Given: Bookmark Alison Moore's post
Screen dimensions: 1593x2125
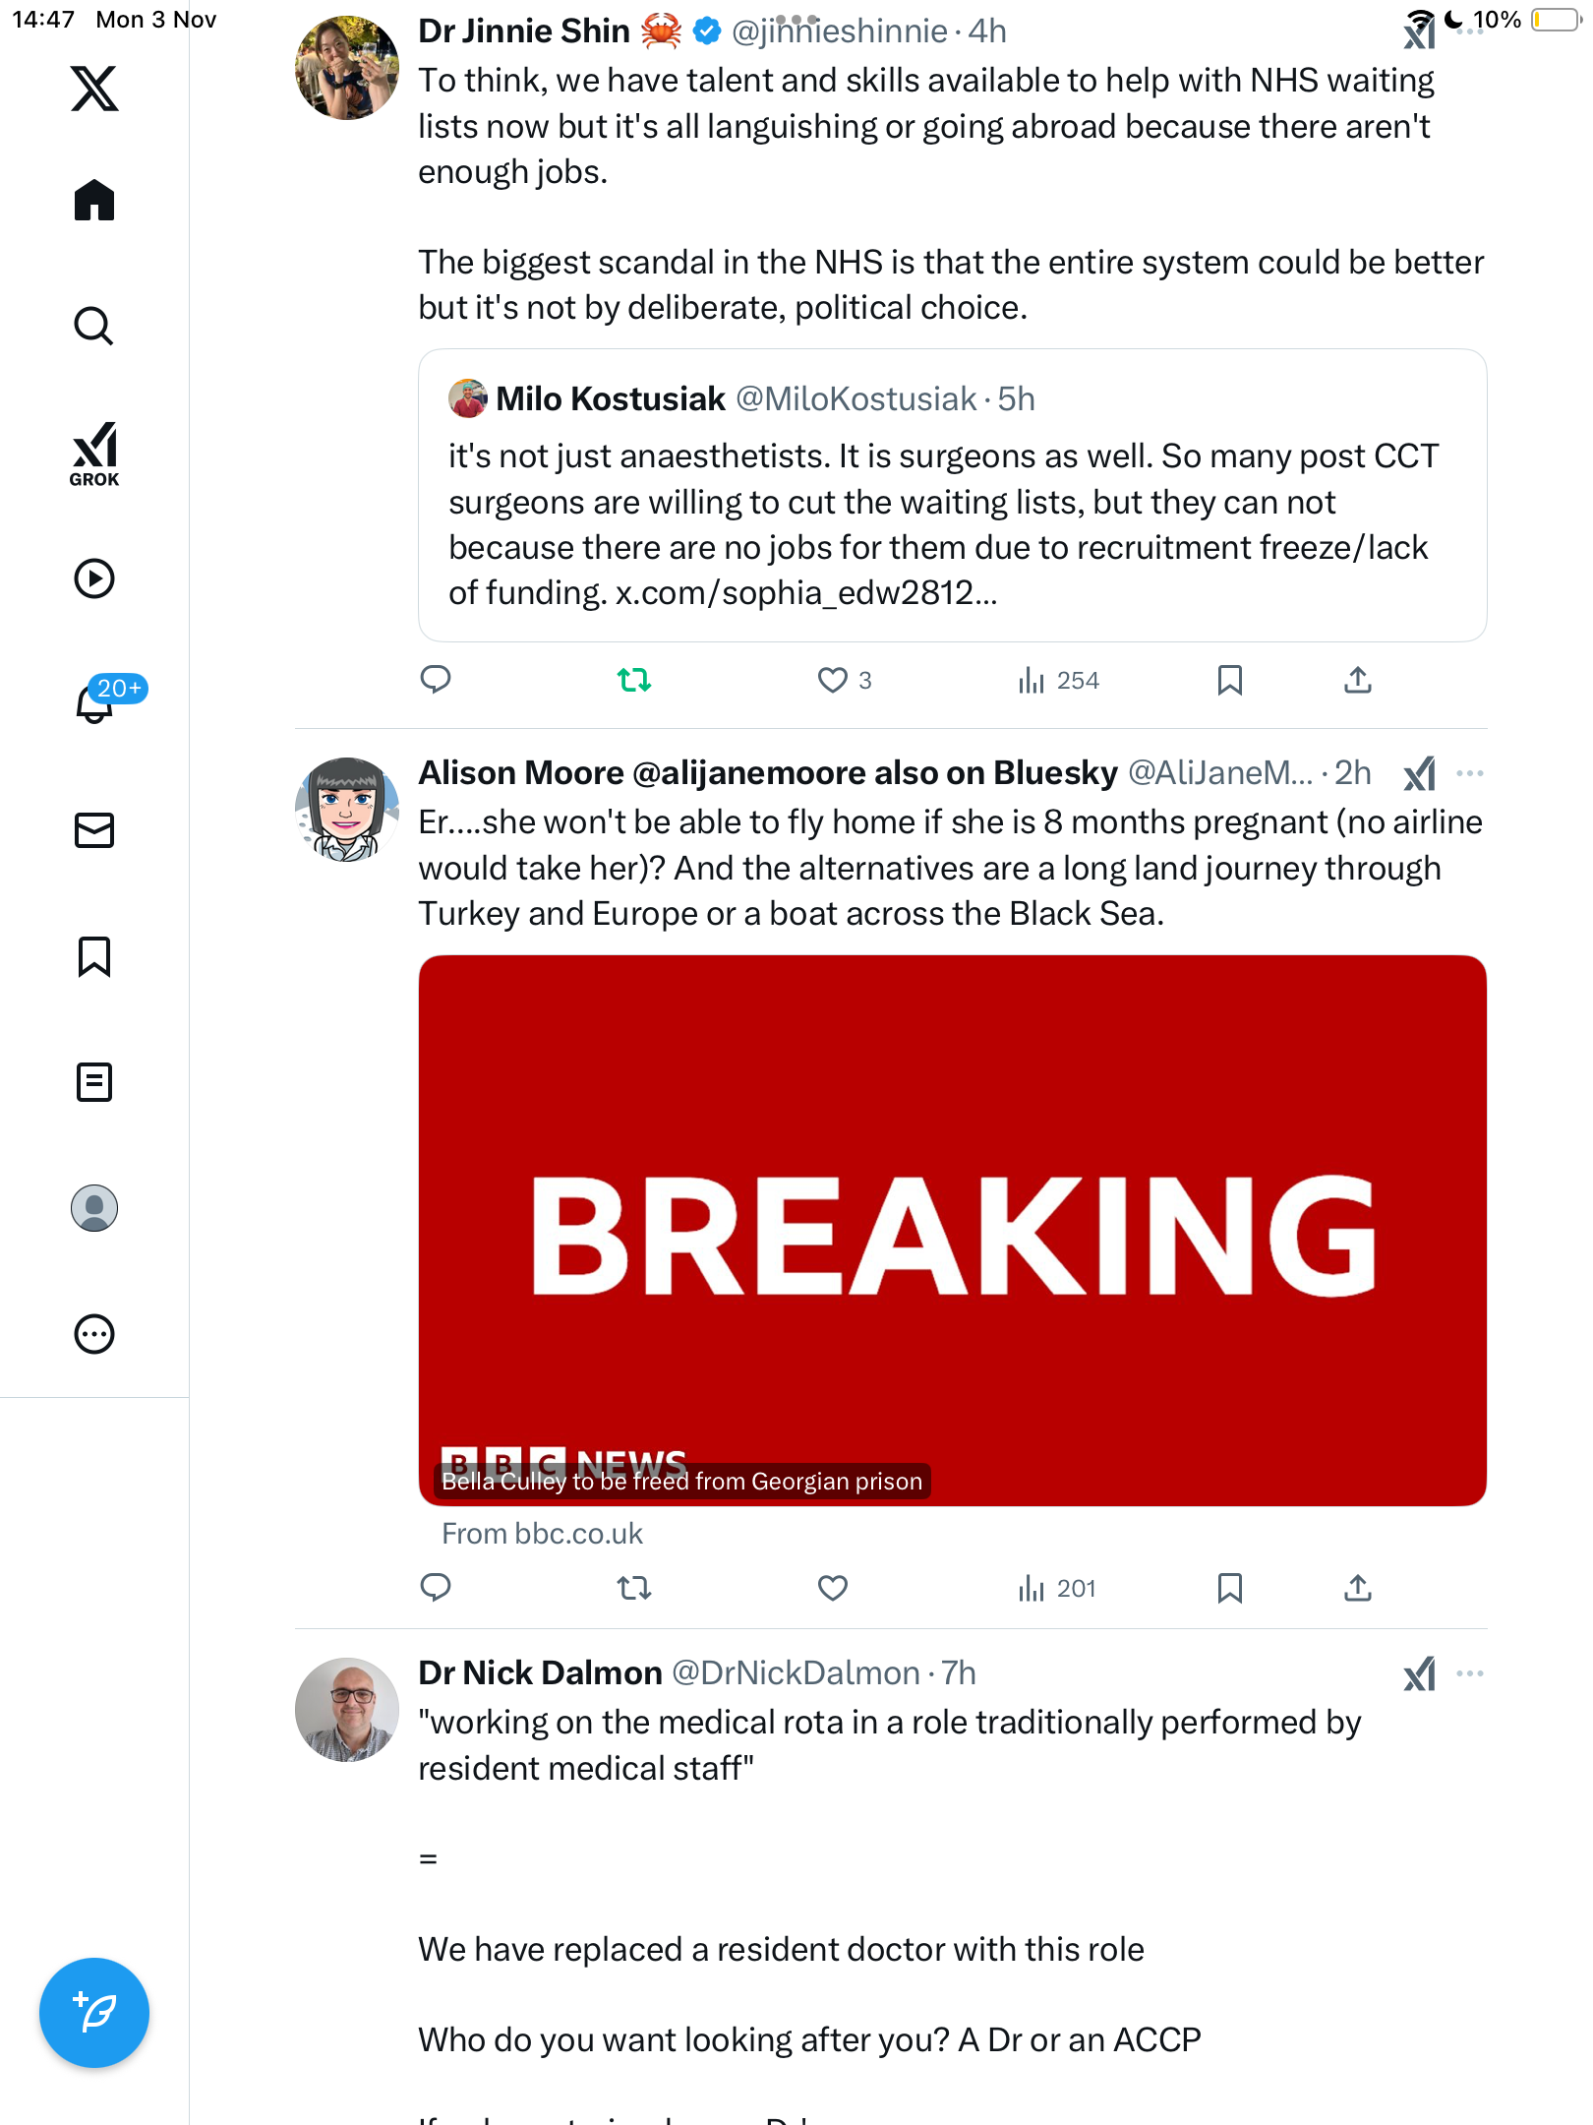Looking at the screenshot, I should (x=1229, y=1588).
